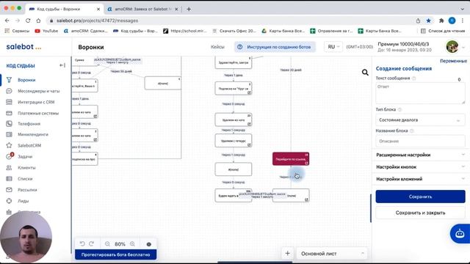Open the RU language dropdown

coord(333,47)
